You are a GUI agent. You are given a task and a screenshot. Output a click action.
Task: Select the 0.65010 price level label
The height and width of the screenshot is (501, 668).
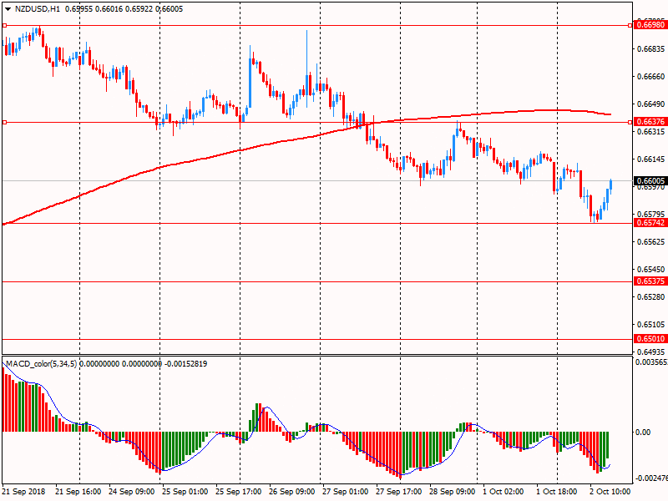click(650, 339)
